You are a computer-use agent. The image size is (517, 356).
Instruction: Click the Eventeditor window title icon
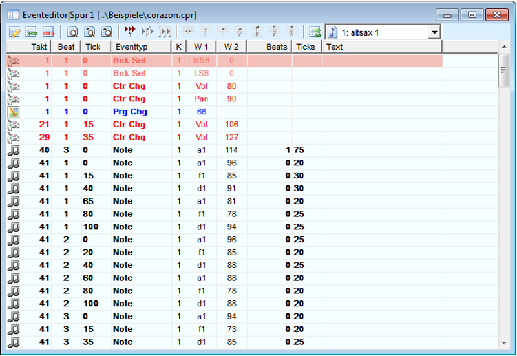click(14, 15)
